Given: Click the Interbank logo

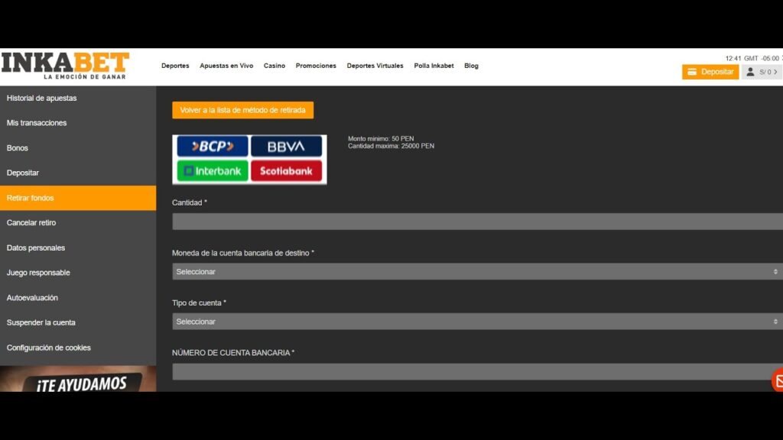Looking at the screenshot, I should coord(213,171).
